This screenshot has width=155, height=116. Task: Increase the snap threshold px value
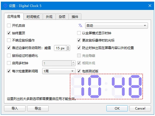(68, 47)
